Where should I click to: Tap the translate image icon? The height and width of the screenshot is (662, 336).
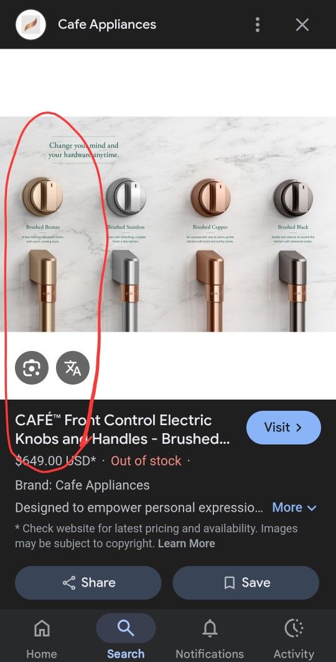(73, 368)
